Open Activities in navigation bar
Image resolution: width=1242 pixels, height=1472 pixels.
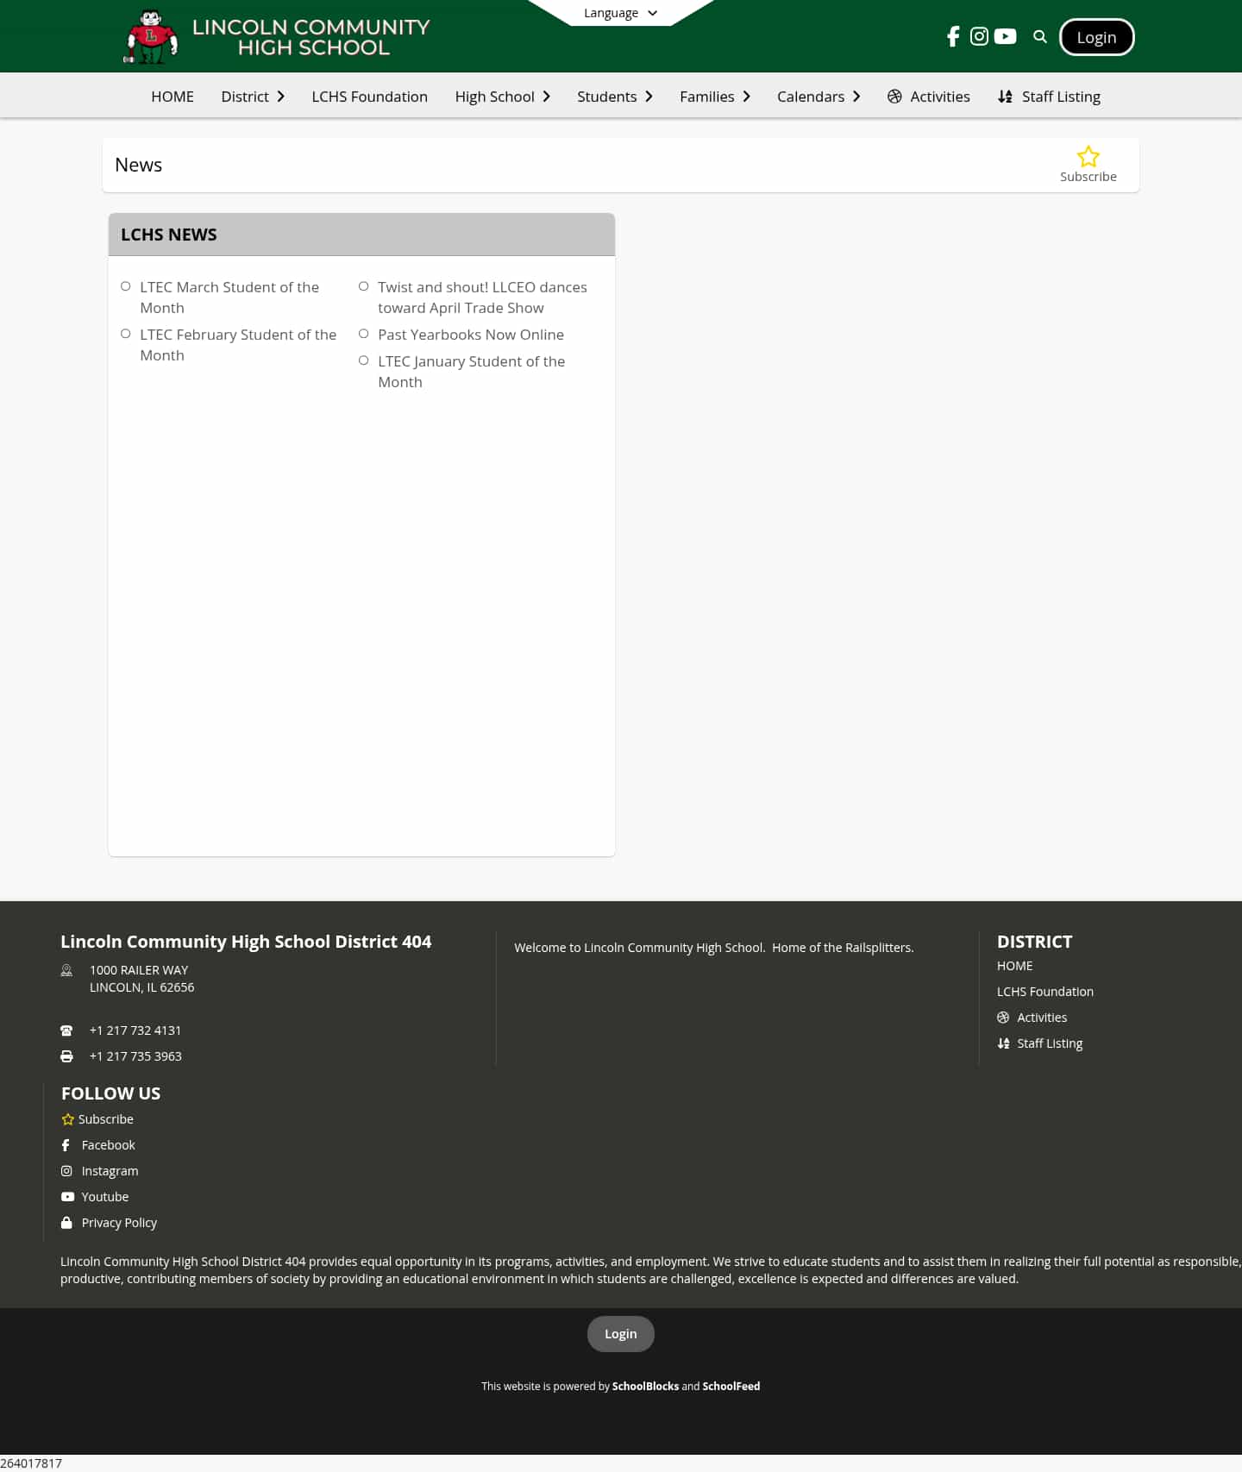(x=940, y=97)
